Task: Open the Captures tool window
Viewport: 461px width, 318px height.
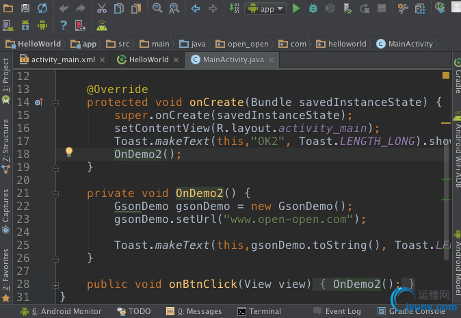Action: tap(5, 211)
